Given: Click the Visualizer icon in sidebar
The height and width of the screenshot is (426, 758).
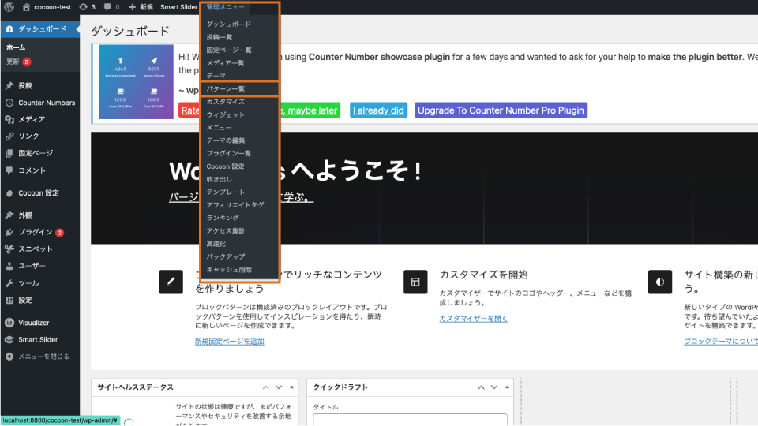Looking at the screenshot, I should pyautogui.click(x=9, y=323).
